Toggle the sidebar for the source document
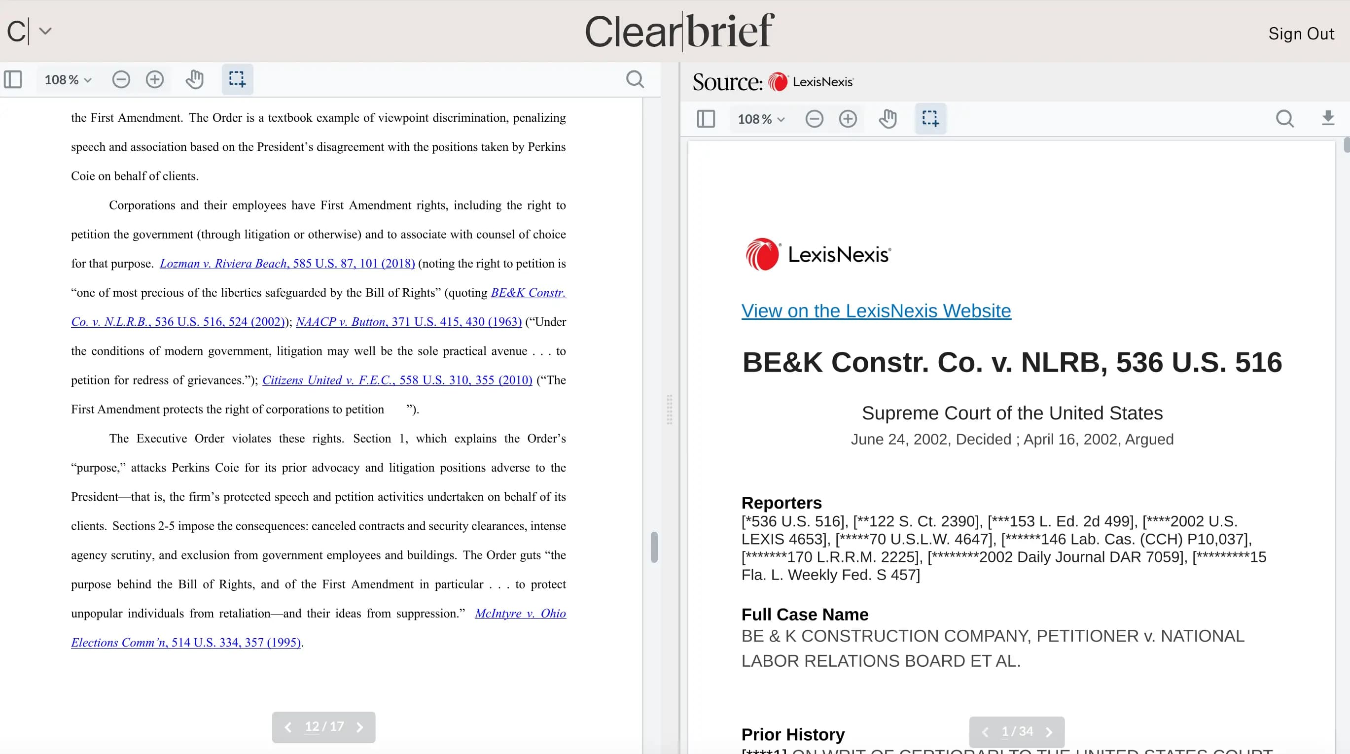 [706, 119]
